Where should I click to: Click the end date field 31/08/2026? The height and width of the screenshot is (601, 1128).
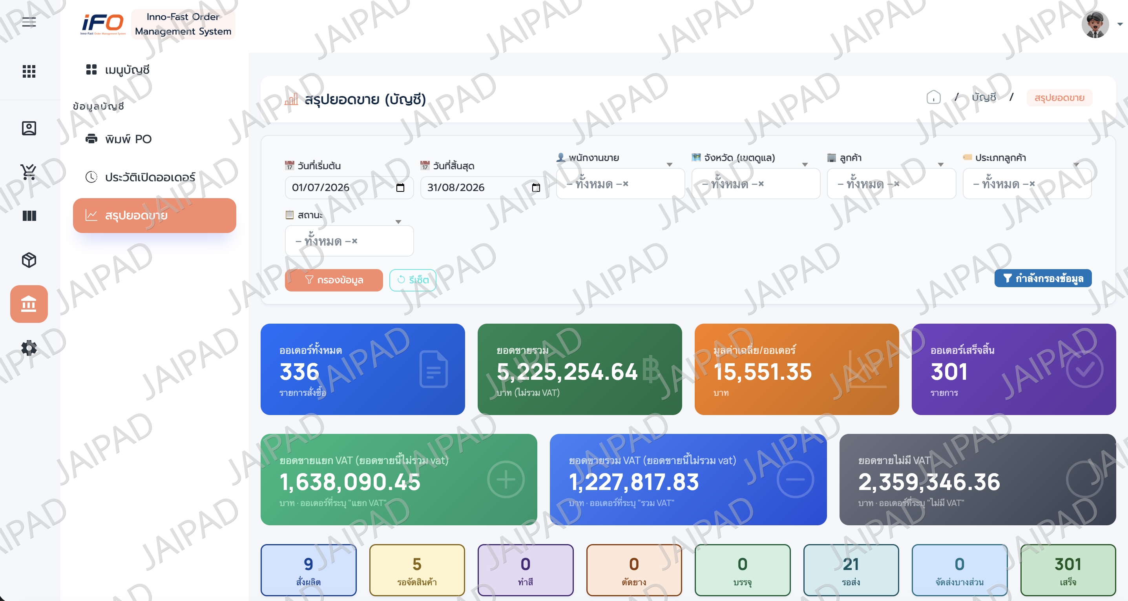click(484, 188)
